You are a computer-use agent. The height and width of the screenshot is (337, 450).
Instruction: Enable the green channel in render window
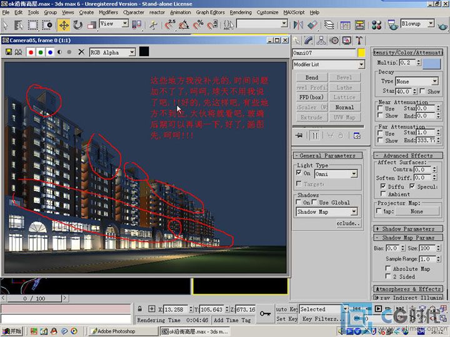point(41,52)
